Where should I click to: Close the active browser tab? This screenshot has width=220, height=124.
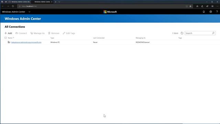(x=52, y=2)
